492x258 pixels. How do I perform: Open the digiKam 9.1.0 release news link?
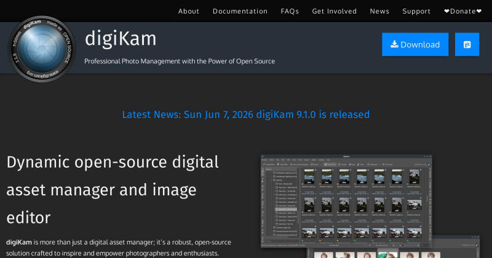pos(245,114)
